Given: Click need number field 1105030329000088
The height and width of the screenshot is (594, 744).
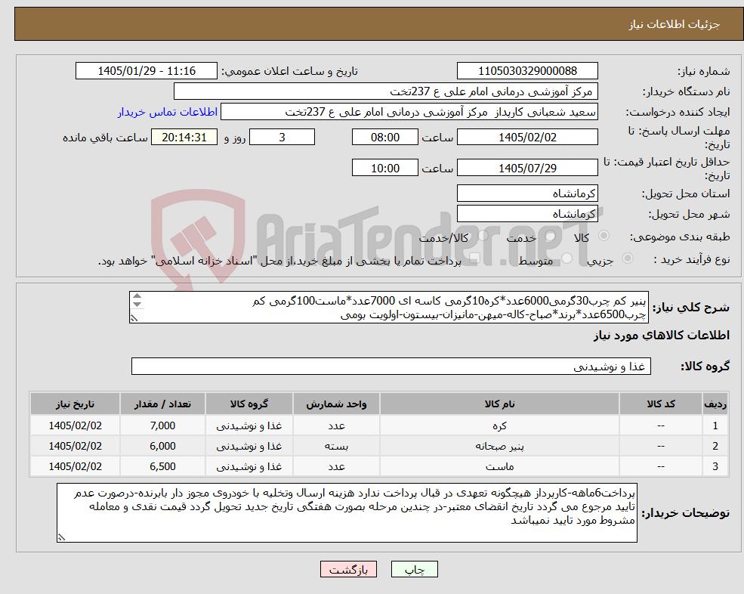Looking at the screenshot, I should click(527, 71).
